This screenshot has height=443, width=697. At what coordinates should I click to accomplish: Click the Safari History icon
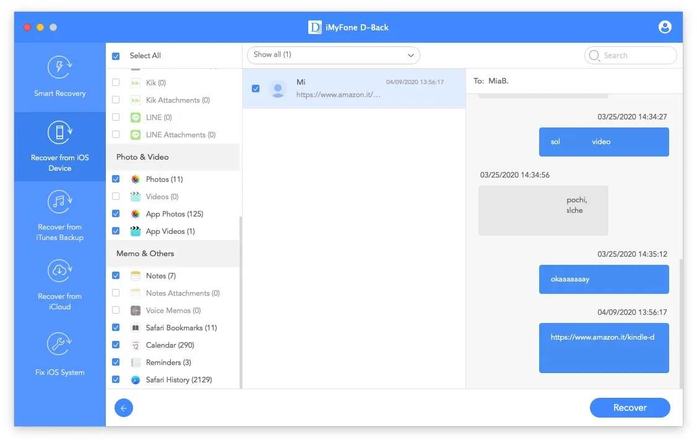click(x=135, y=379)
